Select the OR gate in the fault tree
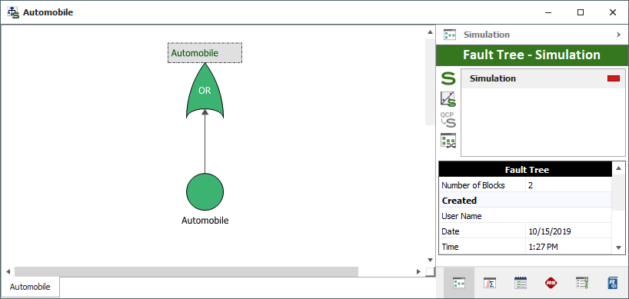Image resolution: width=629 pixels, height=299 pixels. click(x=205, y=91)
